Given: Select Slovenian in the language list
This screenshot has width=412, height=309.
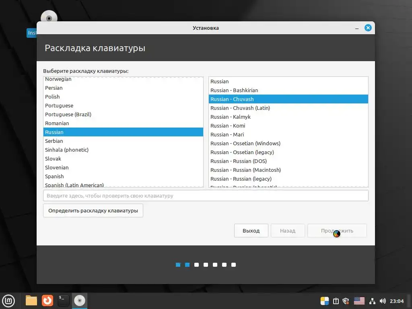Looking at the screenshot, I should point(123,168).
